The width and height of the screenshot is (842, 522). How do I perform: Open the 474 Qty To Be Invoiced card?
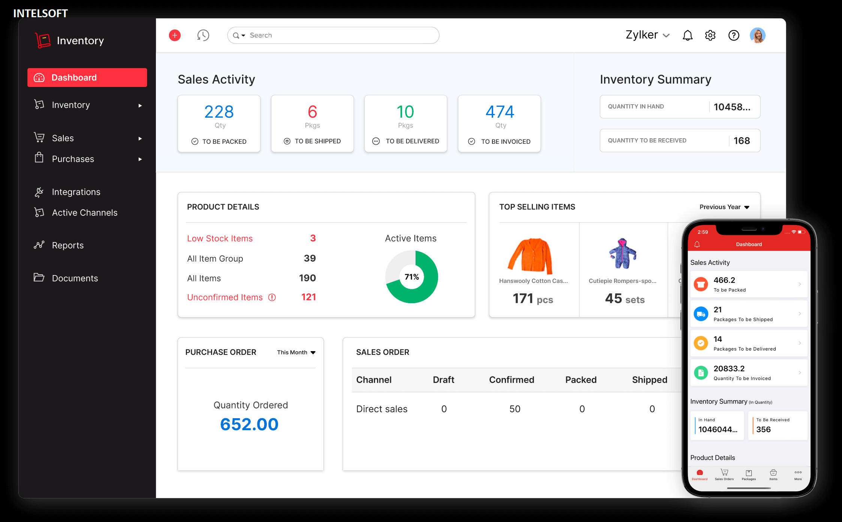click(500, 124)
